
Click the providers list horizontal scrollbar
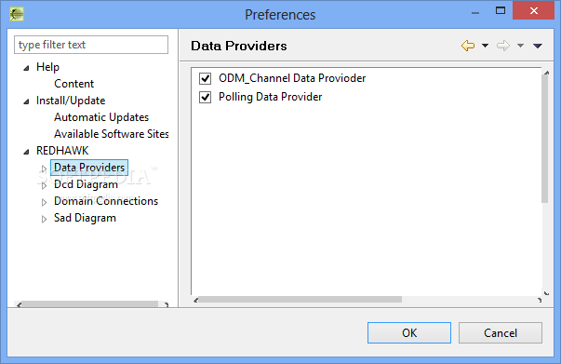click(367, 300)
